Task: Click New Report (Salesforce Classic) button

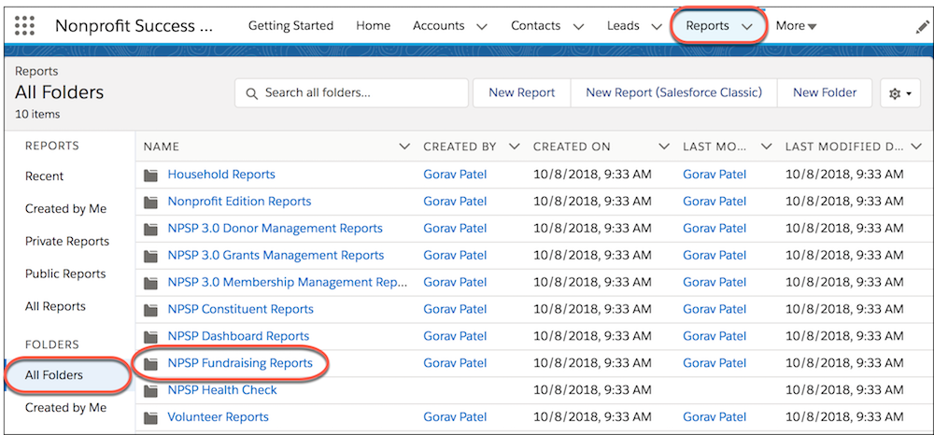Action: click(x=673, y=92)
